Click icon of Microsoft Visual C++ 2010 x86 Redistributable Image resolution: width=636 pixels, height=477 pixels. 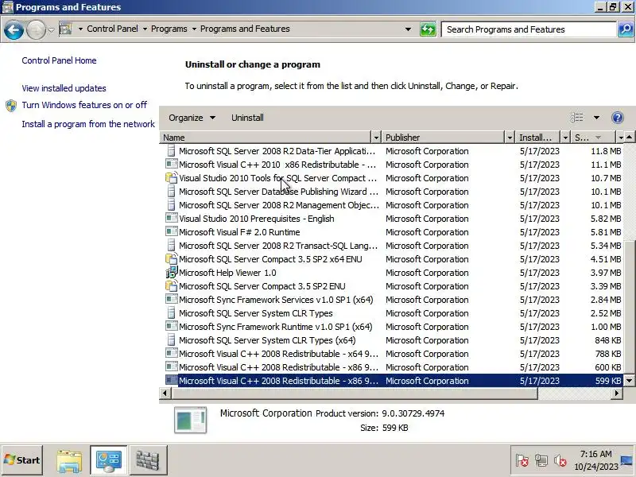click(x=172, y=165)
